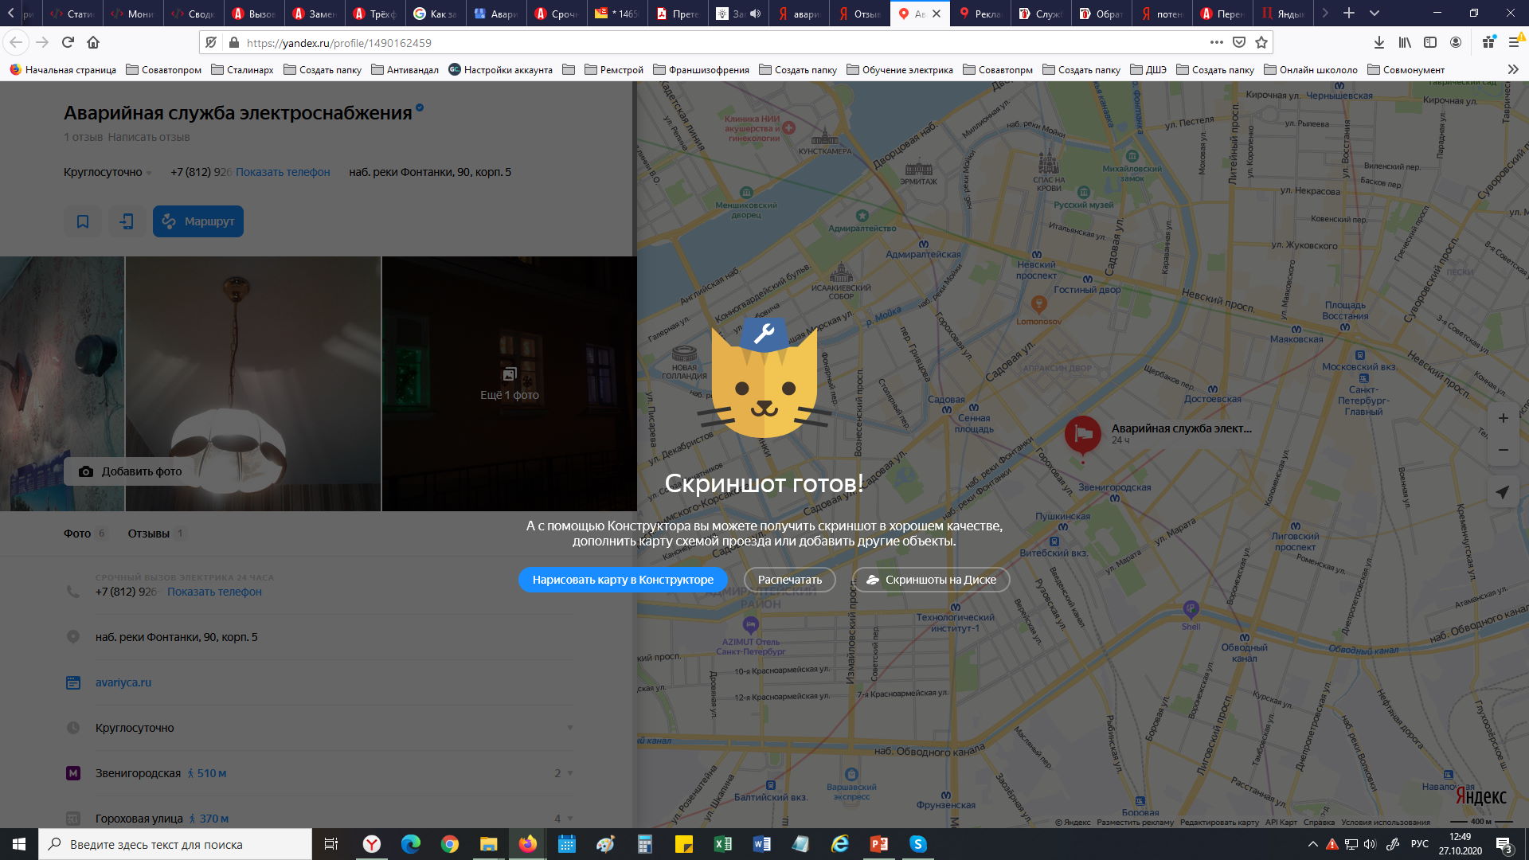Switch to the Отзывы tab
The width and height of the screenshot is (1529, 860).
pyautogui.click(x=149, y=534)
